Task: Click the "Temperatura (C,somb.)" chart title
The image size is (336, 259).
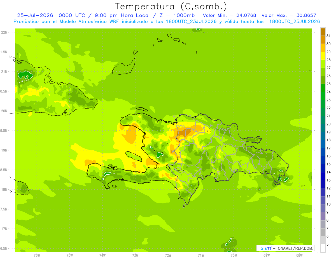Action: point(171,6)
